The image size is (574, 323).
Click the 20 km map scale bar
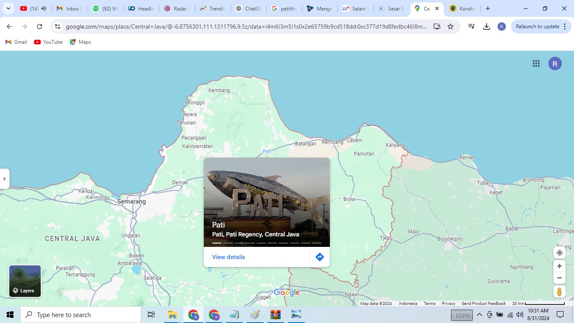pyautogui.click(x=539, y=304)
